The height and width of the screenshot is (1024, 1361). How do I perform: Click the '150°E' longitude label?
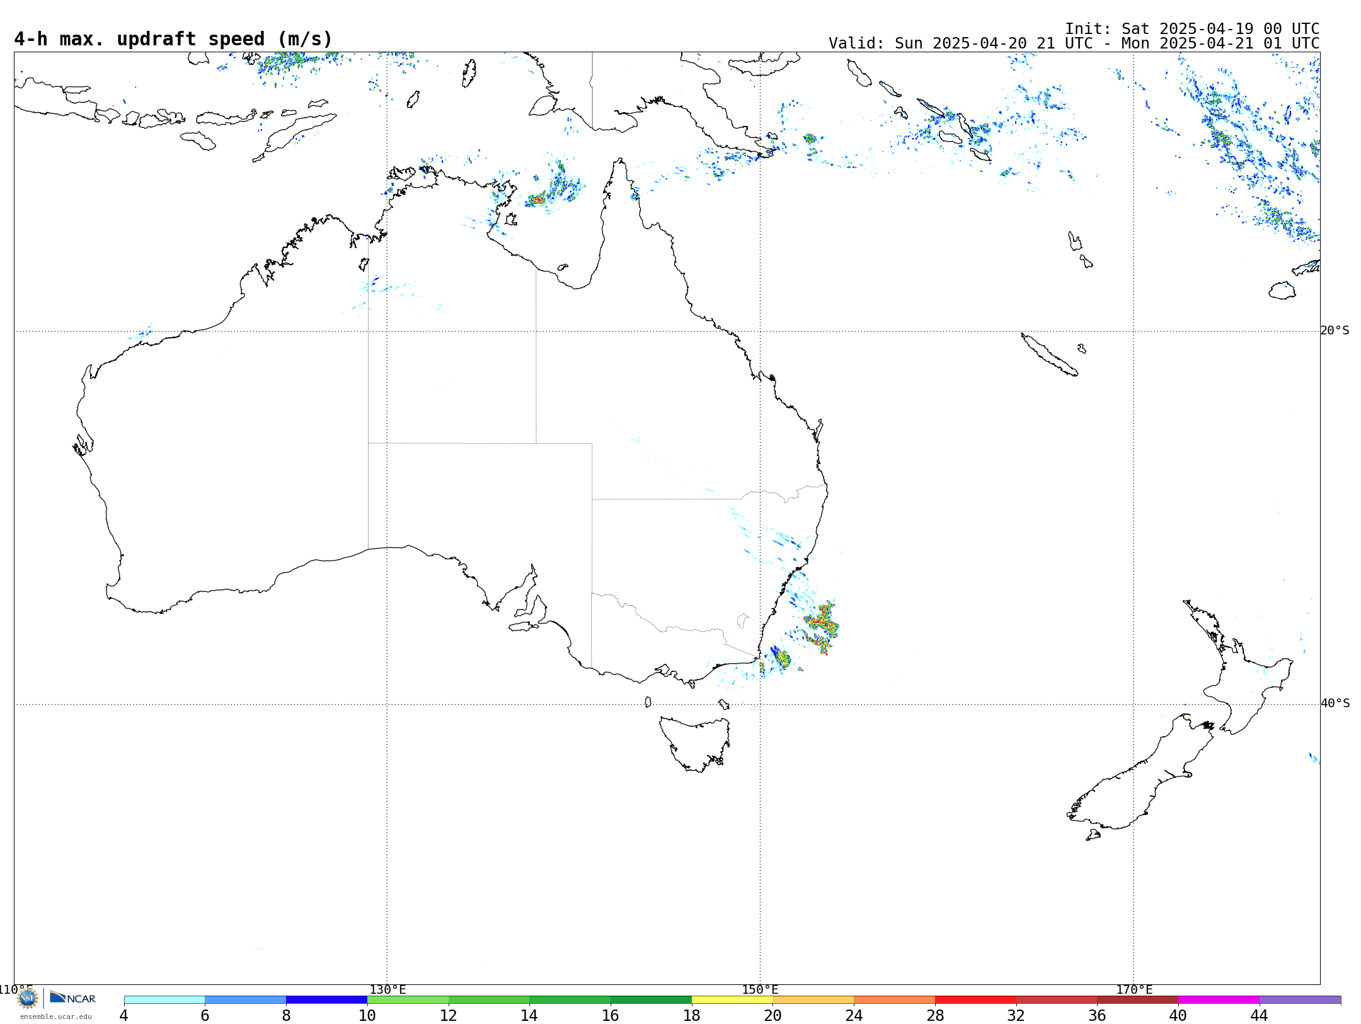coord(761,990)
